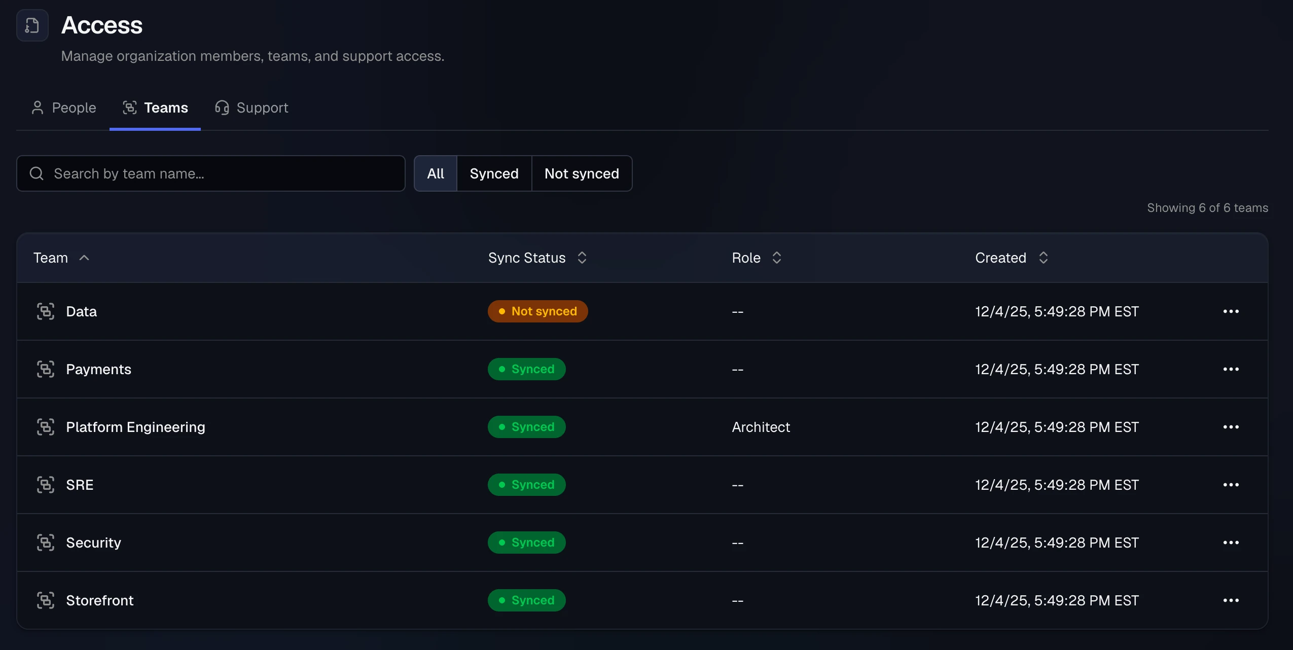The image size is (1293, 650).
Task: Click the magnifier icon in the search box
Action: pos(37,173)
